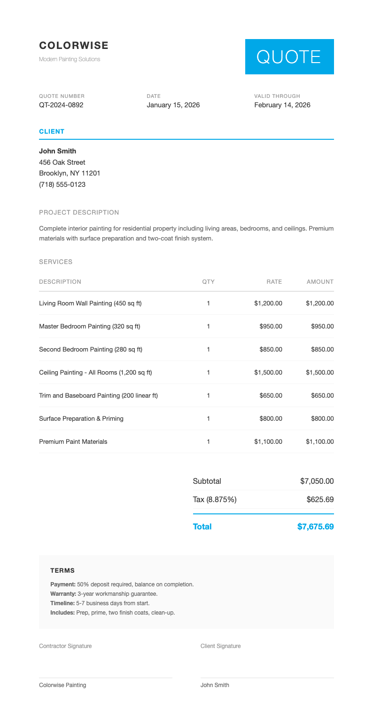
Task: Click the CLIENT section heading
Action: [52, 132]
